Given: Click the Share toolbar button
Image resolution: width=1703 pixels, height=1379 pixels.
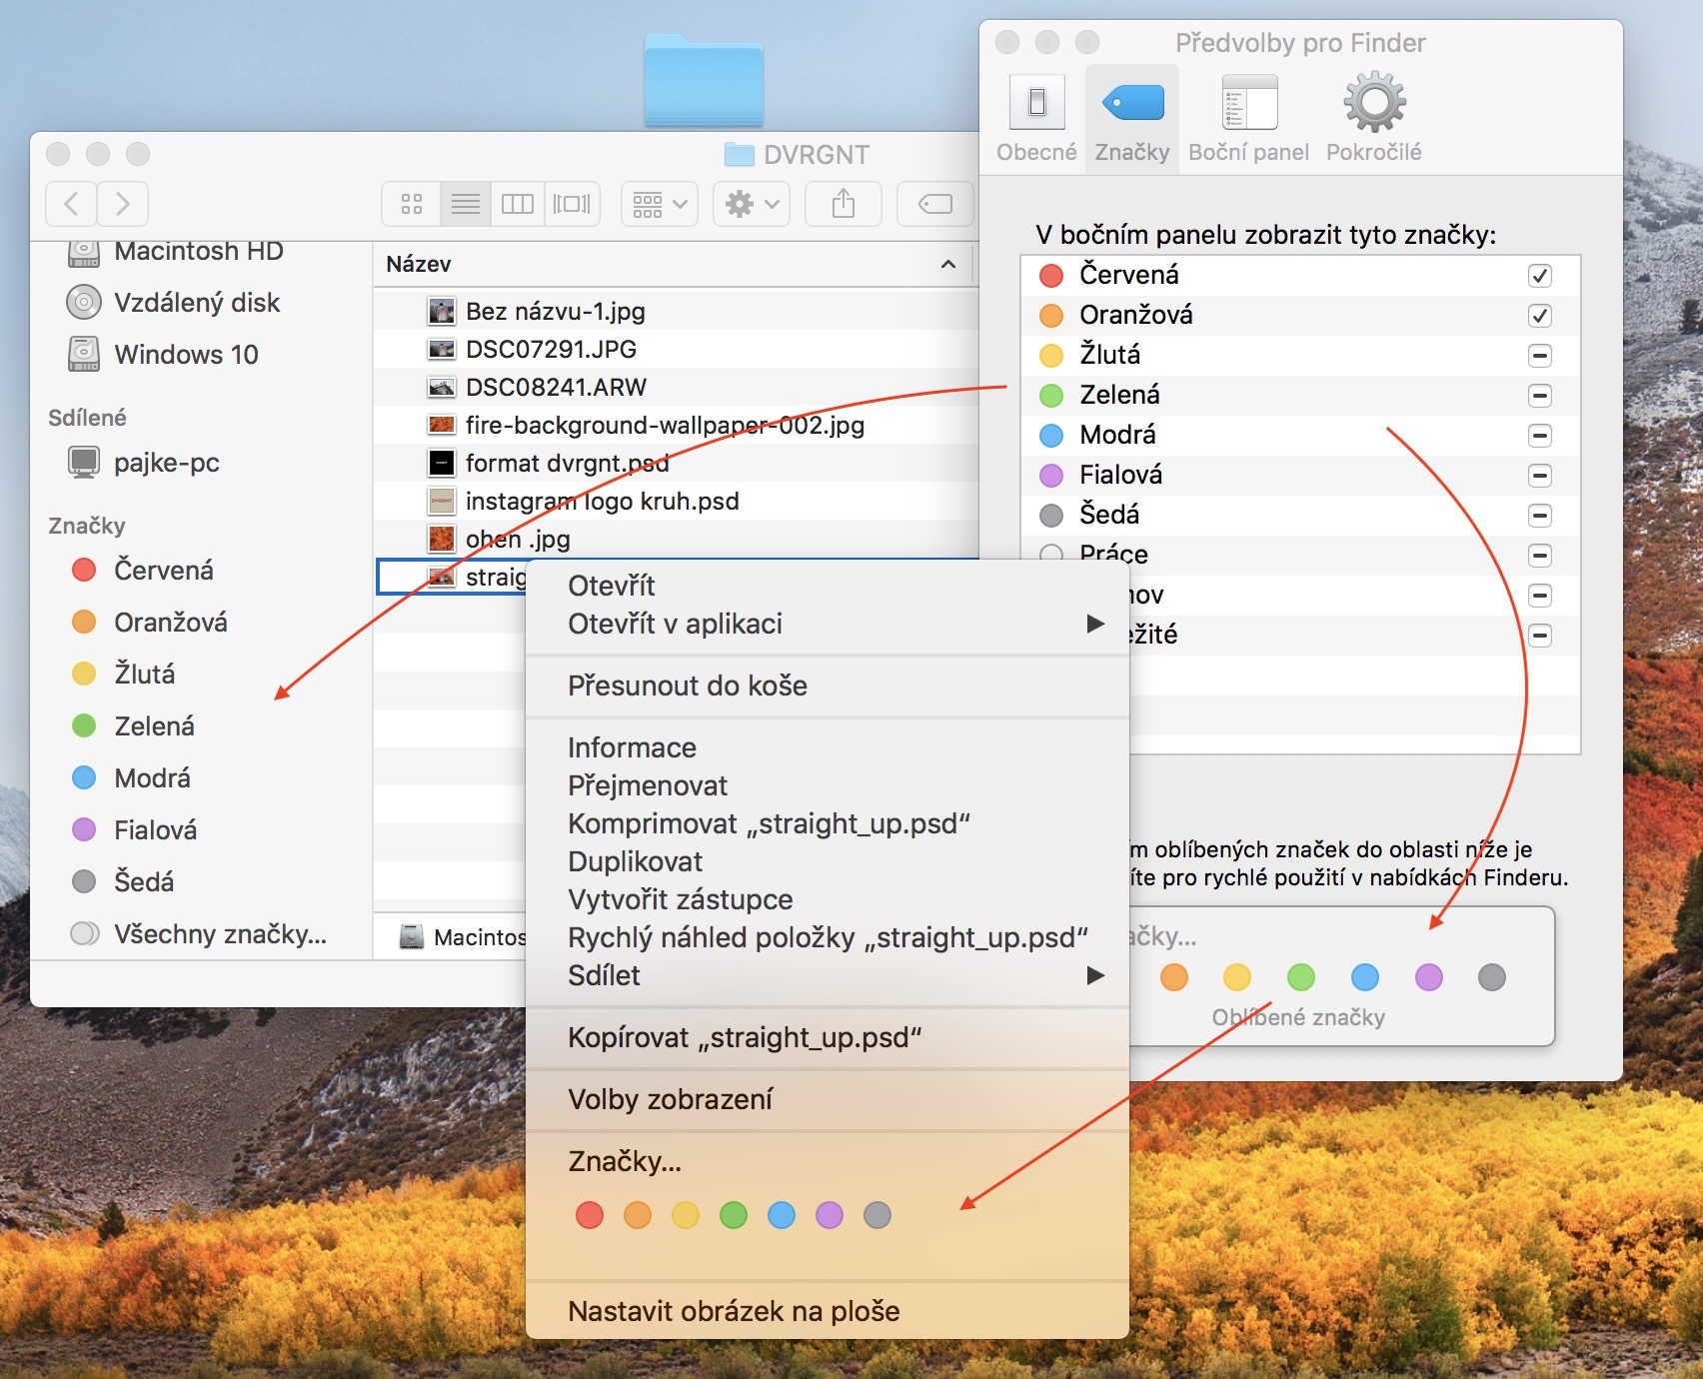Looking at the screenshot, I should click(844, 204).
